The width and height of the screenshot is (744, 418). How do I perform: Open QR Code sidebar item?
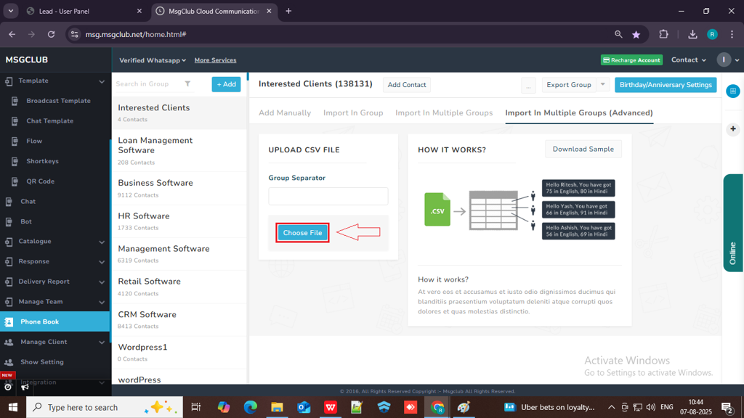(x=41, y=181)
